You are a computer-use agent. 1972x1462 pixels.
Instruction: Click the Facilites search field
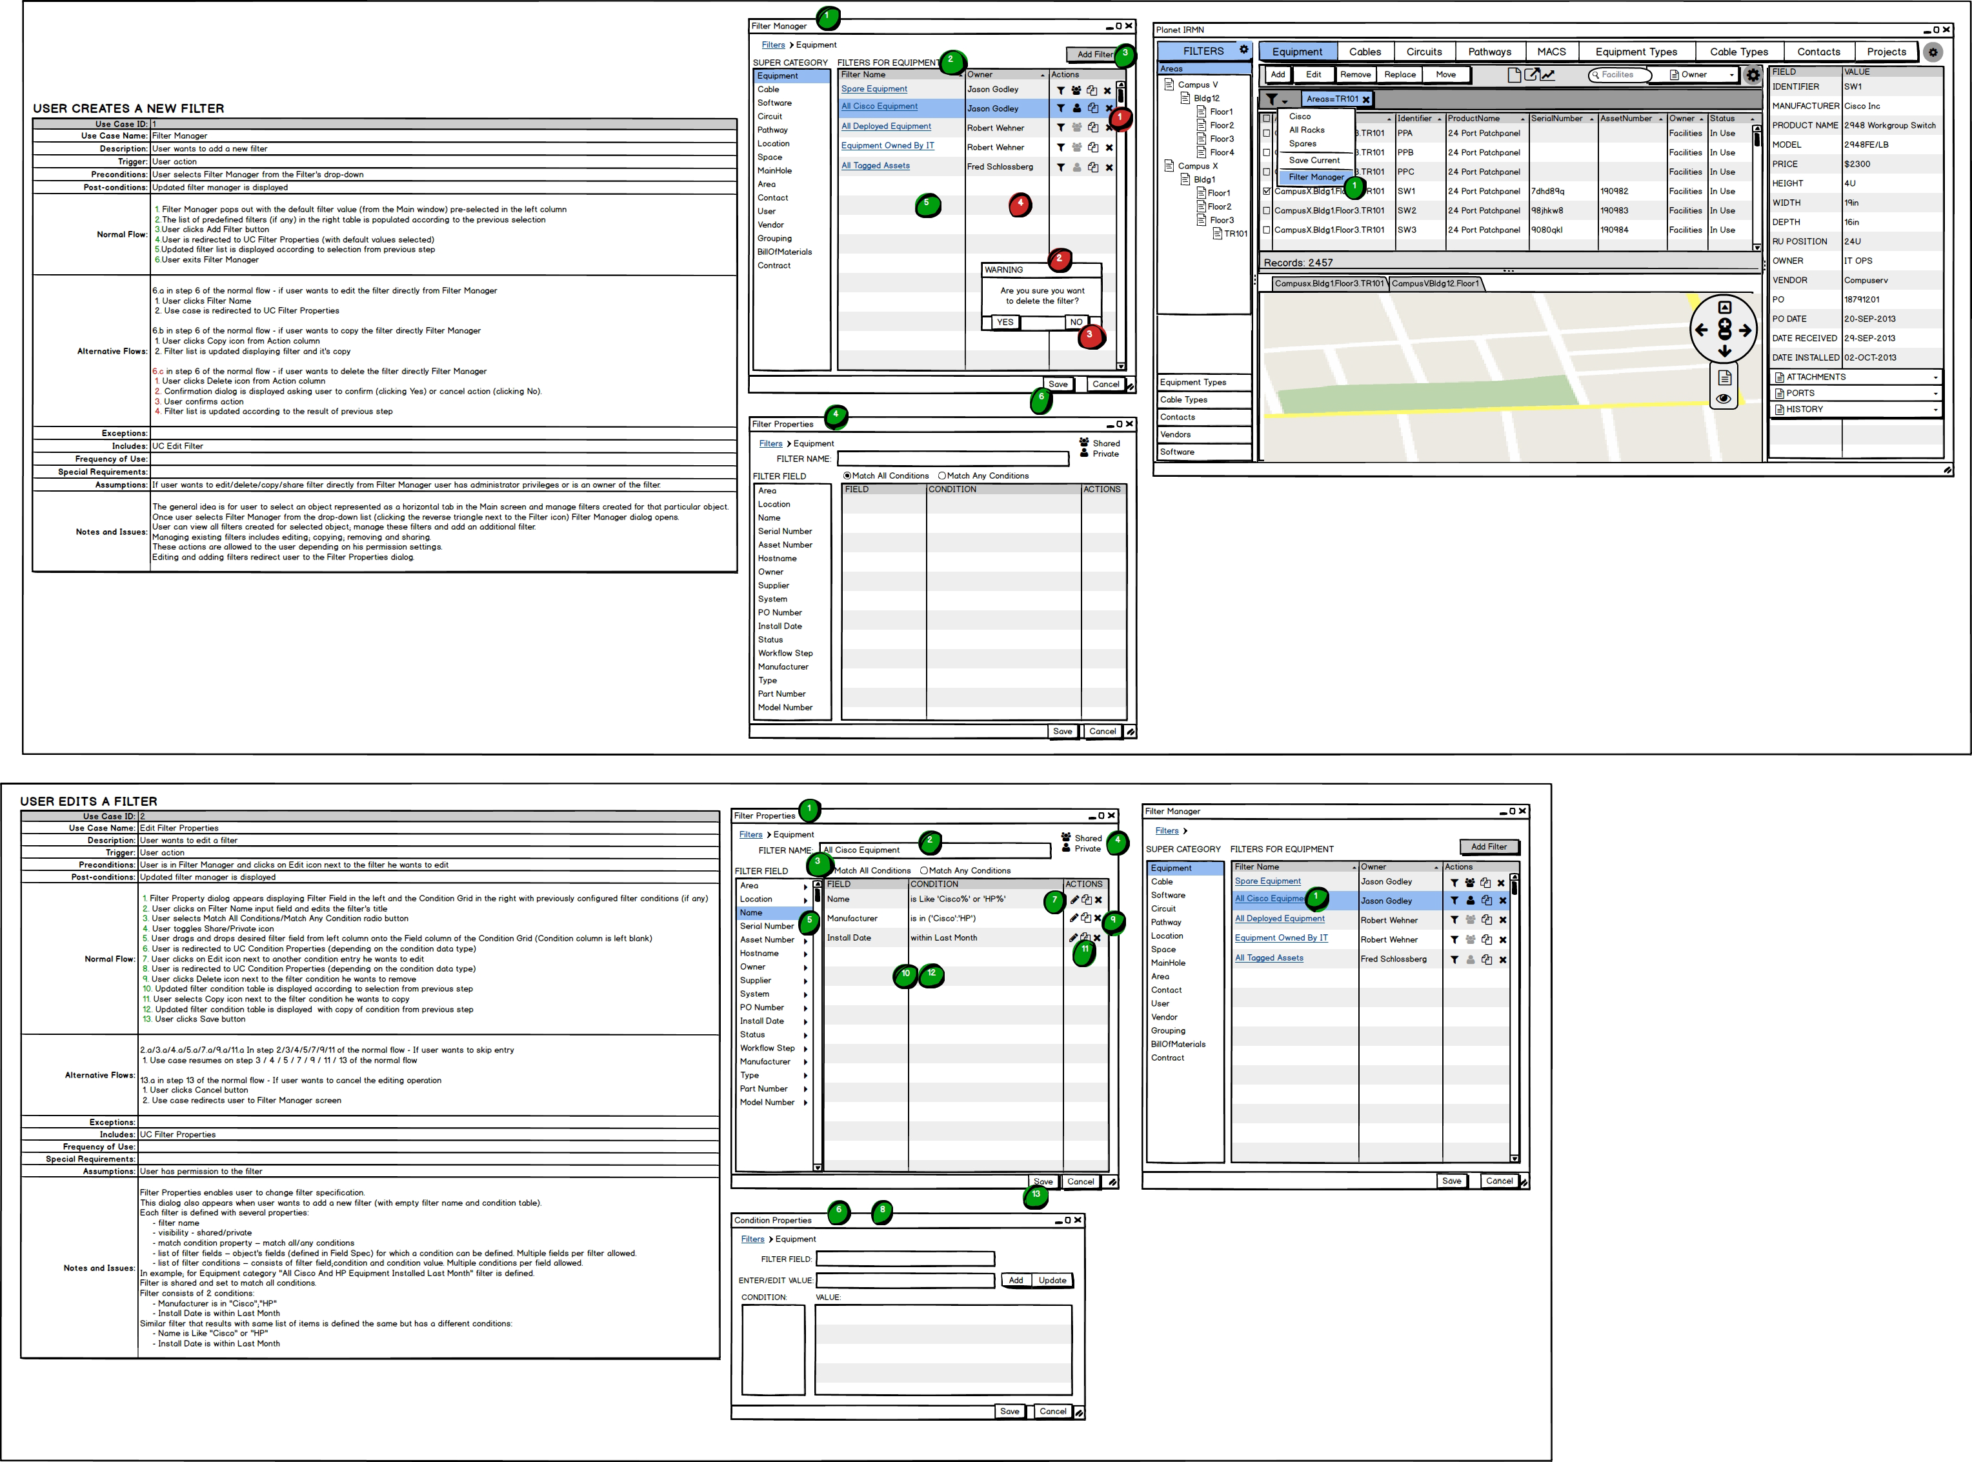1620,75
